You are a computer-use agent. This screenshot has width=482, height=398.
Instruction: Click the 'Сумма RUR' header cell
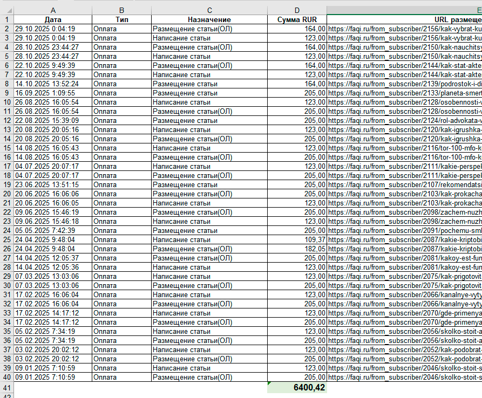(297, 19)
